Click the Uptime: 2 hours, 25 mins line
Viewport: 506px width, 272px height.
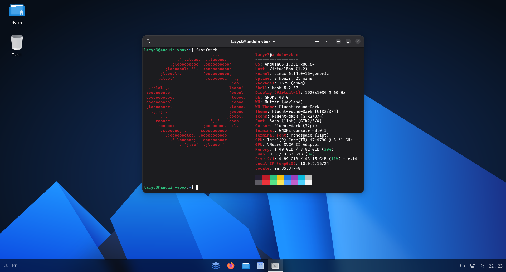[x=284, y=78]
